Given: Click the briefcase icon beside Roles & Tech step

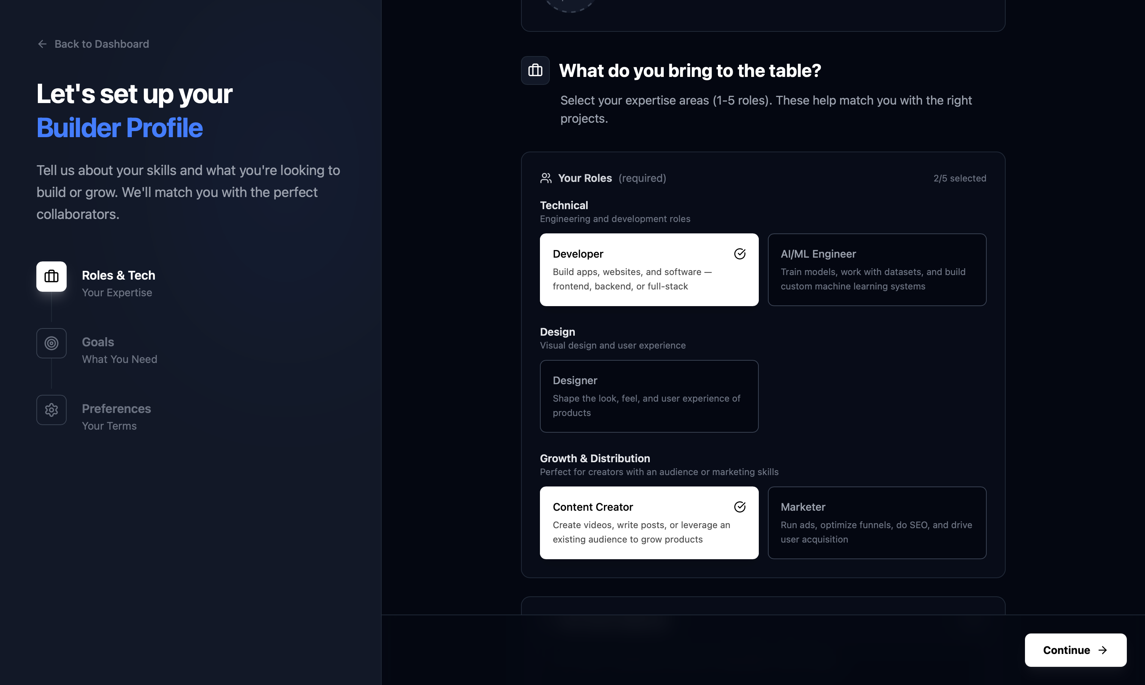Looking at the screenshot, I should click(51, 277).
